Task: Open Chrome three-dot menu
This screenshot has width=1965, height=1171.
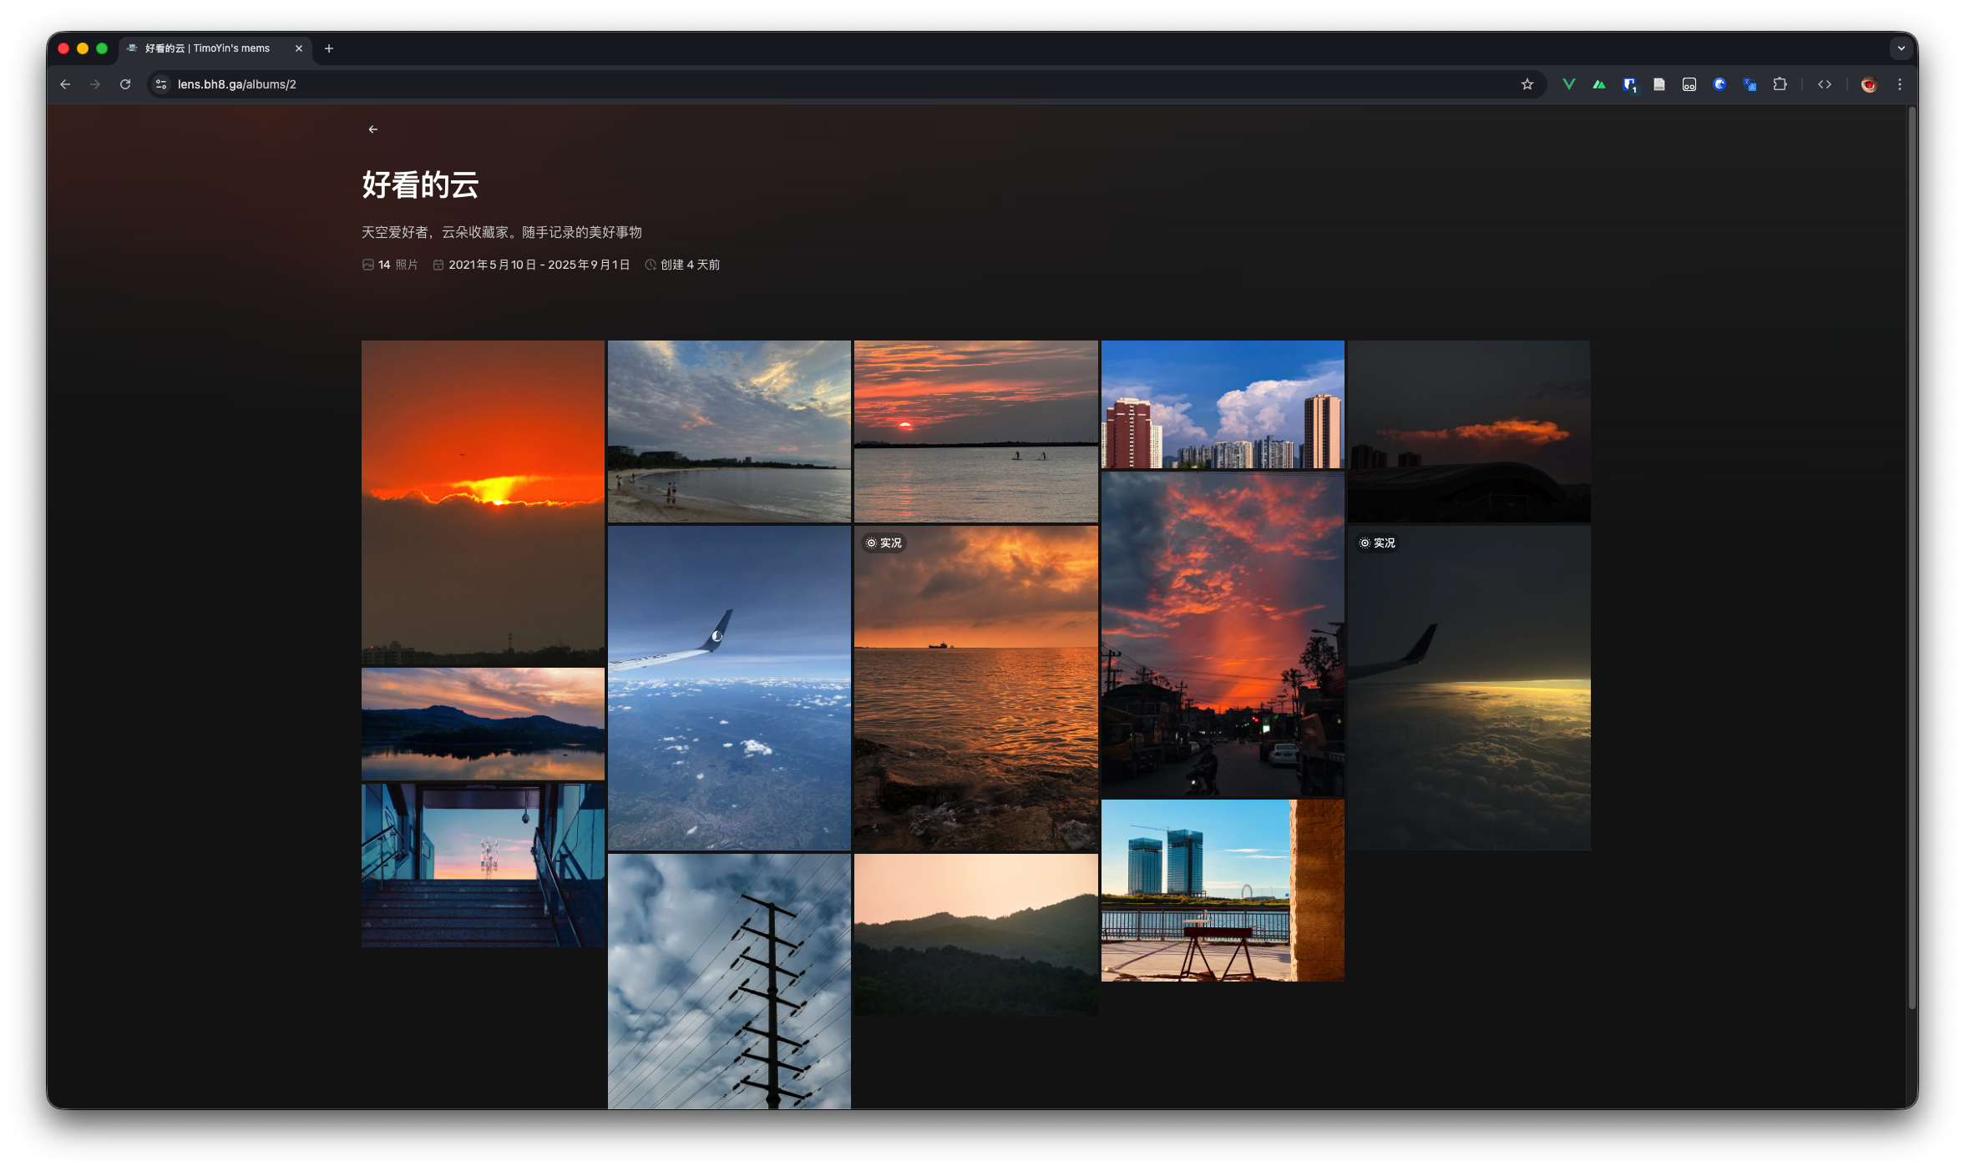Action: 1900,84
